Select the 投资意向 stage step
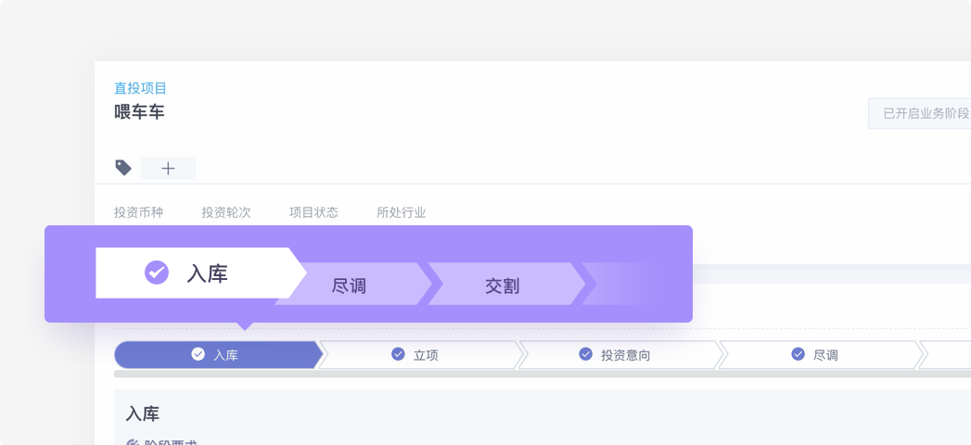This screenshot has height=445, width=971. point(620,355)
